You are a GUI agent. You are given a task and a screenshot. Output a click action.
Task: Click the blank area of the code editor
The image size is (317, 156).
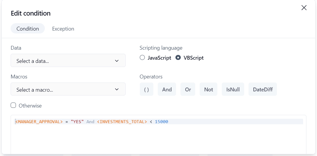(158, 140)
